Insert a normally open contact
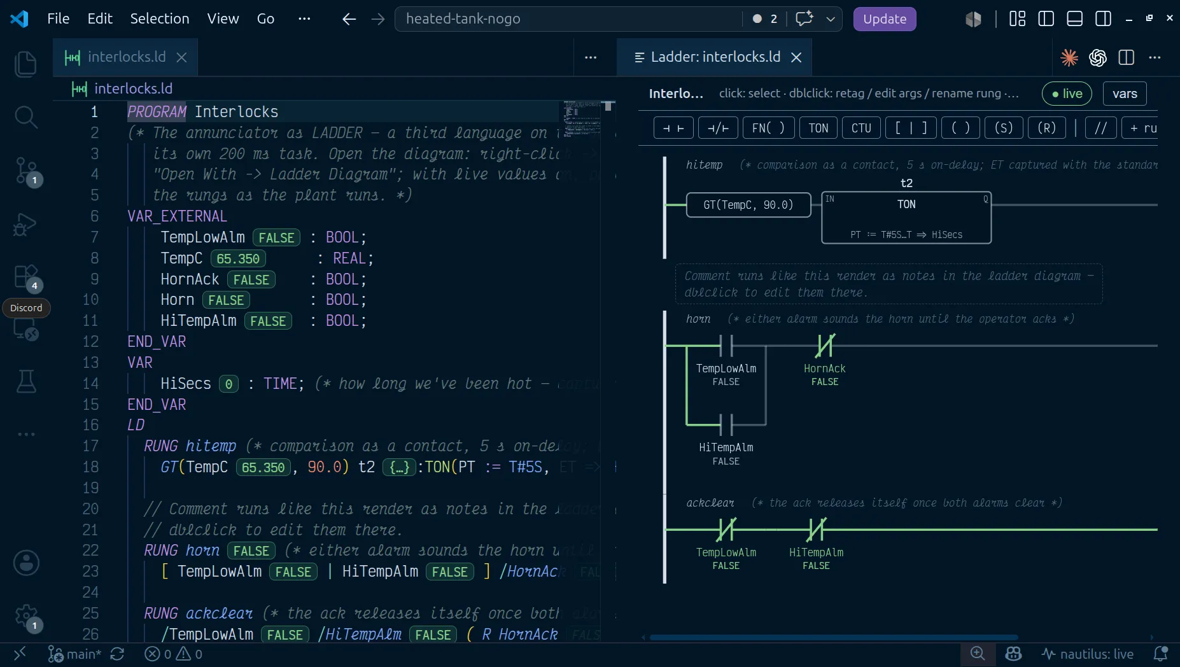The height and width of the screenshot is (667, 1180). (x=673, y=128)
